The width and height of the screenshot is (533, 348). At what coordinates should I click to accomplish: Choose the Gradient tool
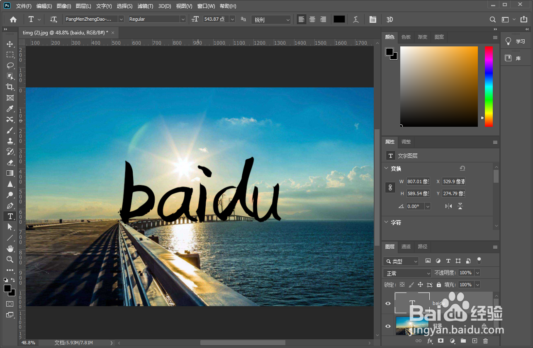(10, 173)
